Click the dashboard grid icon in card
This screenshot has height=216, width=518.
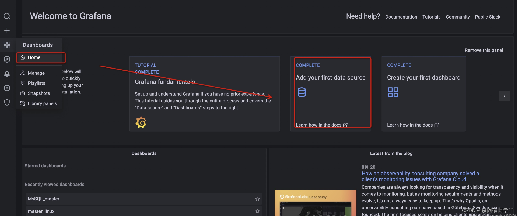pos(393,92)
